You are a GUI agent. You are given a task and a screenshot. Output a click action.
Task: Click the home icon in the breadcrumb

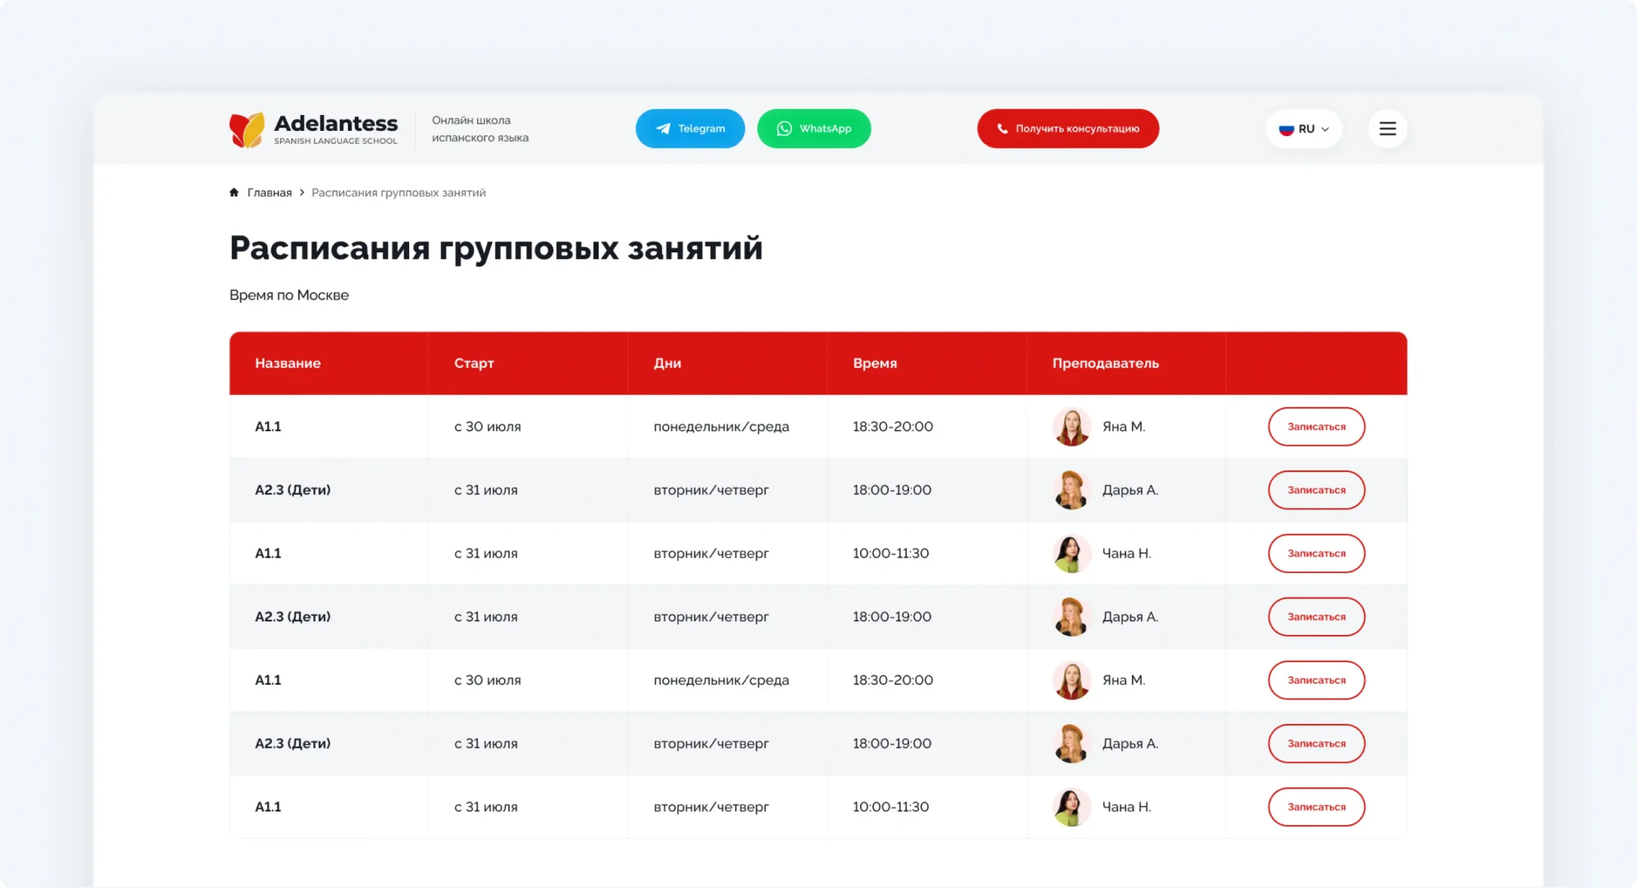pos(233,192)
